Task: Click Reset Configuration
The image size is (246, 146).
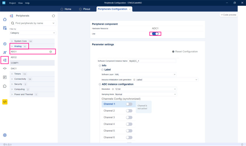Action: point(185,52)
